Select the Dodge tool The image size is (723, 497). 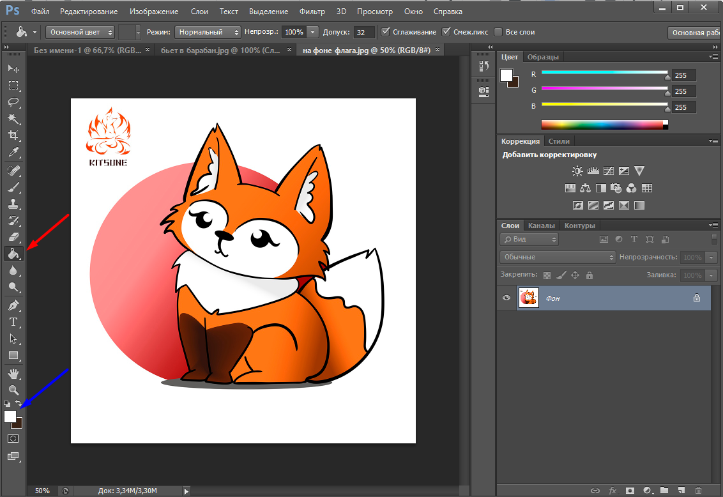13,287
